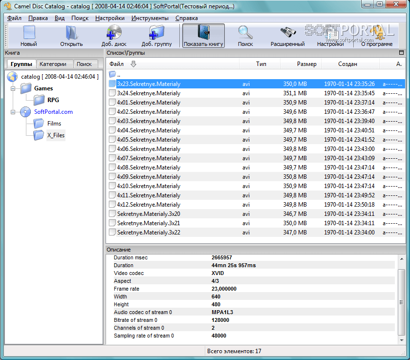This screenshot has height=360, width=410.
Task: Check the box for Sekretnye.Materialy.3x20
Action: point(112,213)
